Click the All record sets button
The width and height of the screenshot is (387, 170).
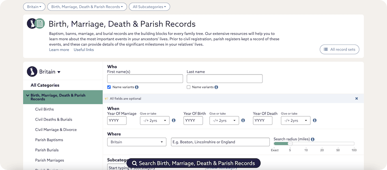[x=339, y=49]
